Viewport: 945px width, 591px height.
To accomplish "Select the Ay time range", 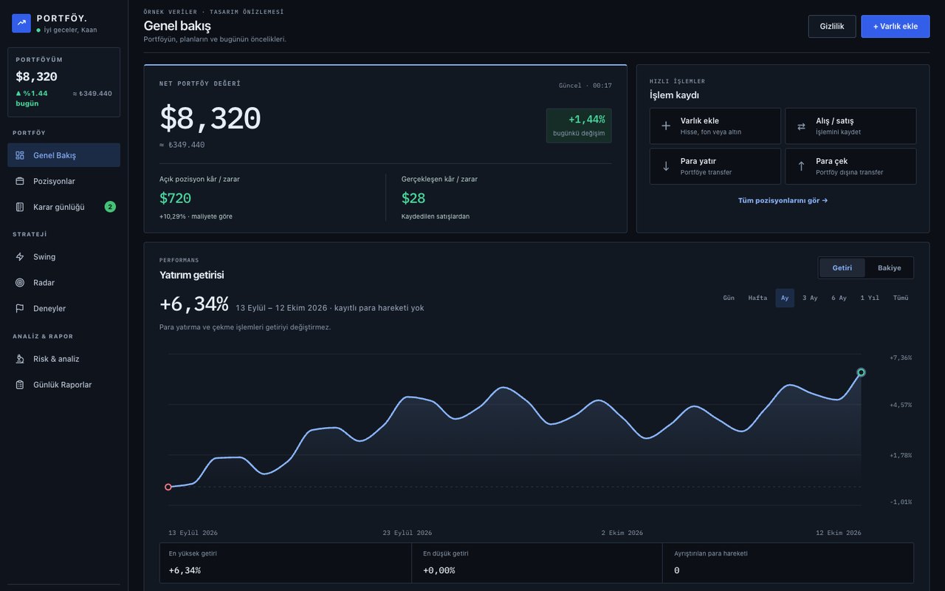I will (785, 298).
